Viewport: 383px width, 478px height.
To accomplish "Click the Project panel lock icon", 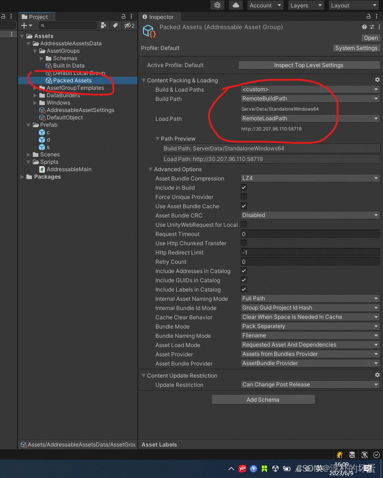I will point(124,17).
